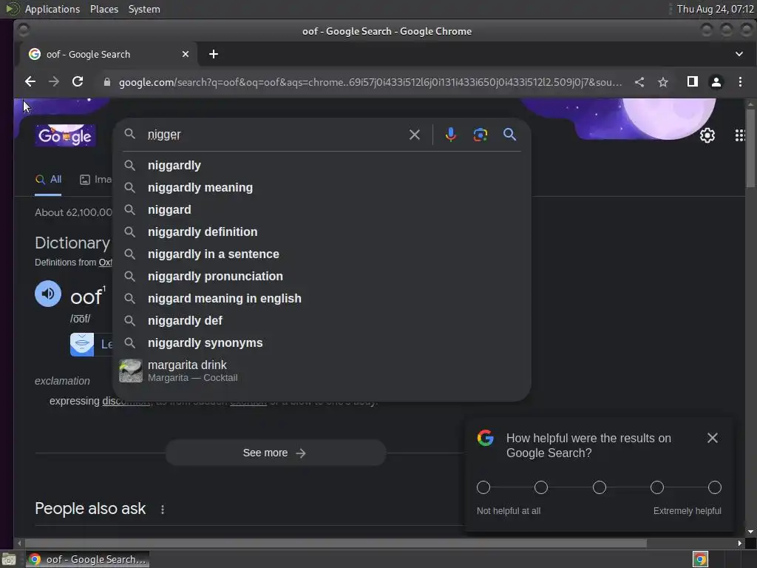Screen dimensions: 757x568
Task: Open People also ask options menu
Action: coord(163,509)
